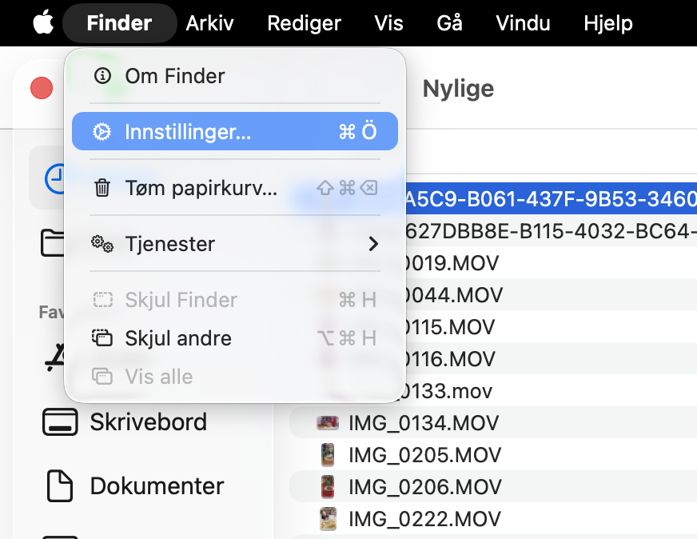The height and width of the screenshot is (539, 697).
Task: Click the thumbnail of IMG_0222.MOV
Action: pyautogui.click(x=328, y=518)
